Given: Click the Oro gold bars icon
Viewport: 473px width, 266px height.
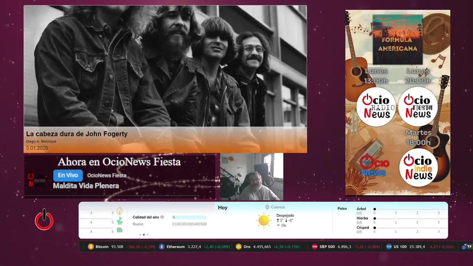Looking at the screenshot, I should pyautogui.click(x=239, y=247).
